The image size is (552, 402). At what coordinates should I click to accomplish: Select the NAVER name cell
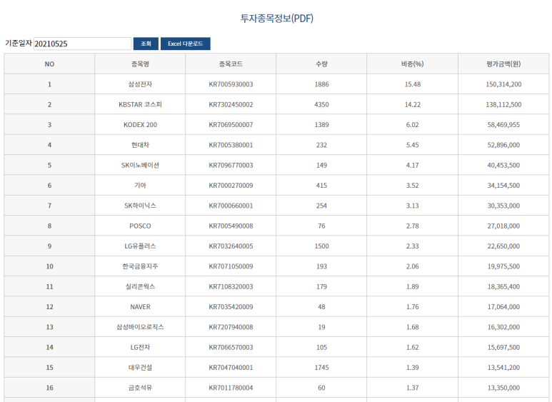click(x=140, y=307)
